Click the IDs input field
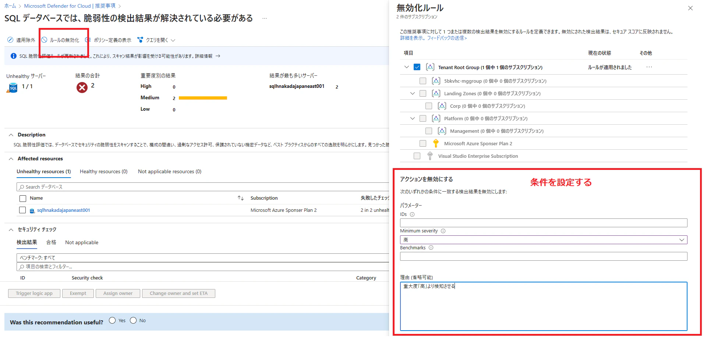 (544, 223)
